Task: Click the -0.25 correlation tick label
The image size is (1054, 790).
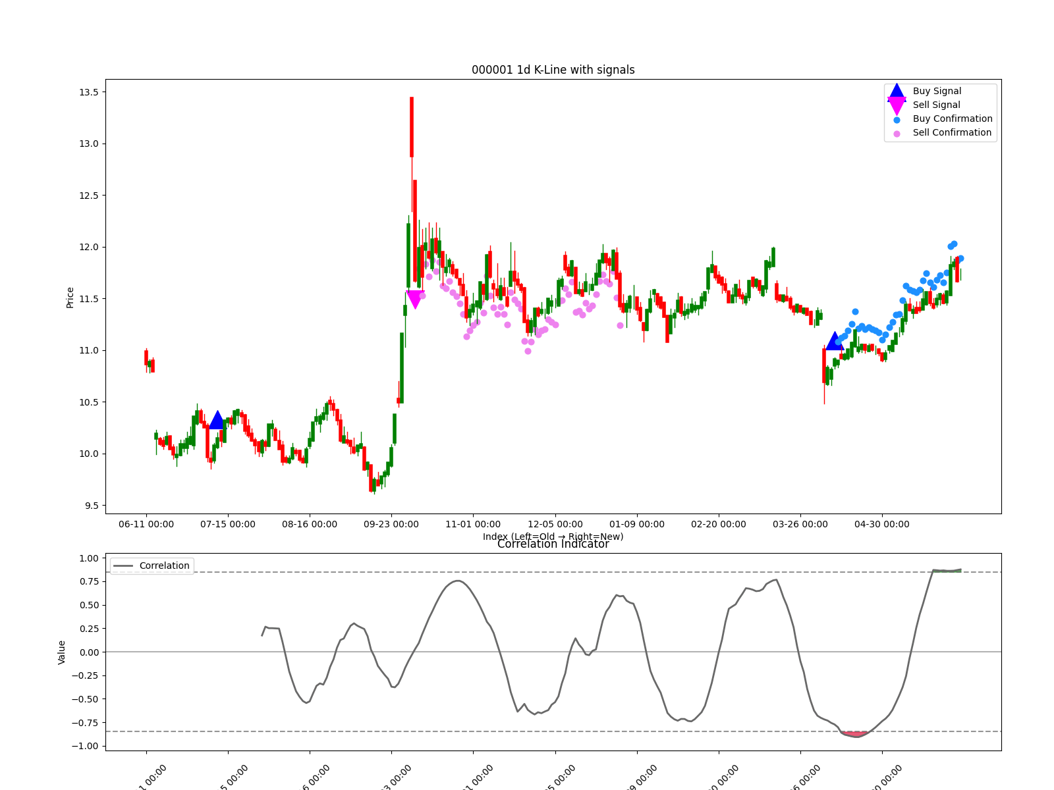Action: click(x=85, y=676)
